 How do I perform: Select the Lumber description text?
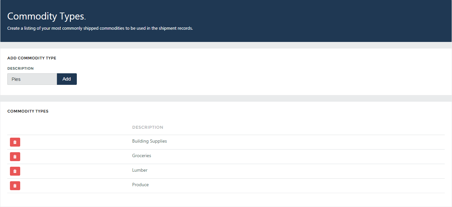pyautogui.click(x=140, y=170)
